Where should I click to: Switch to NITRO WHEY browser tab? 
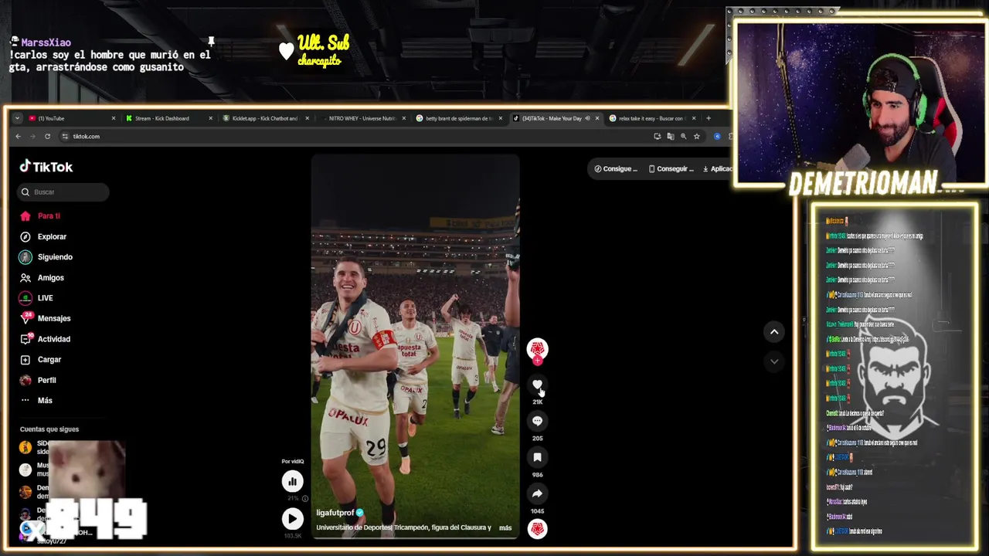point(362,118)
